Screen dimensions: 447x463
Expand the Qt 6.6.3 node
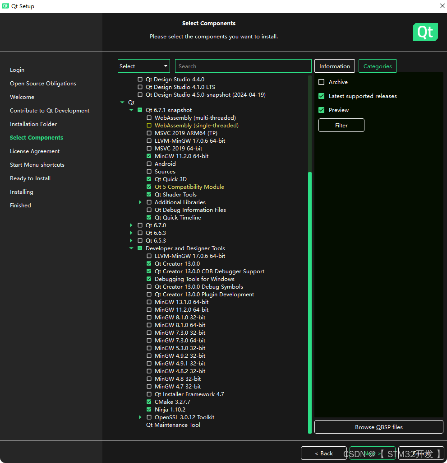[x=131, y=233]
